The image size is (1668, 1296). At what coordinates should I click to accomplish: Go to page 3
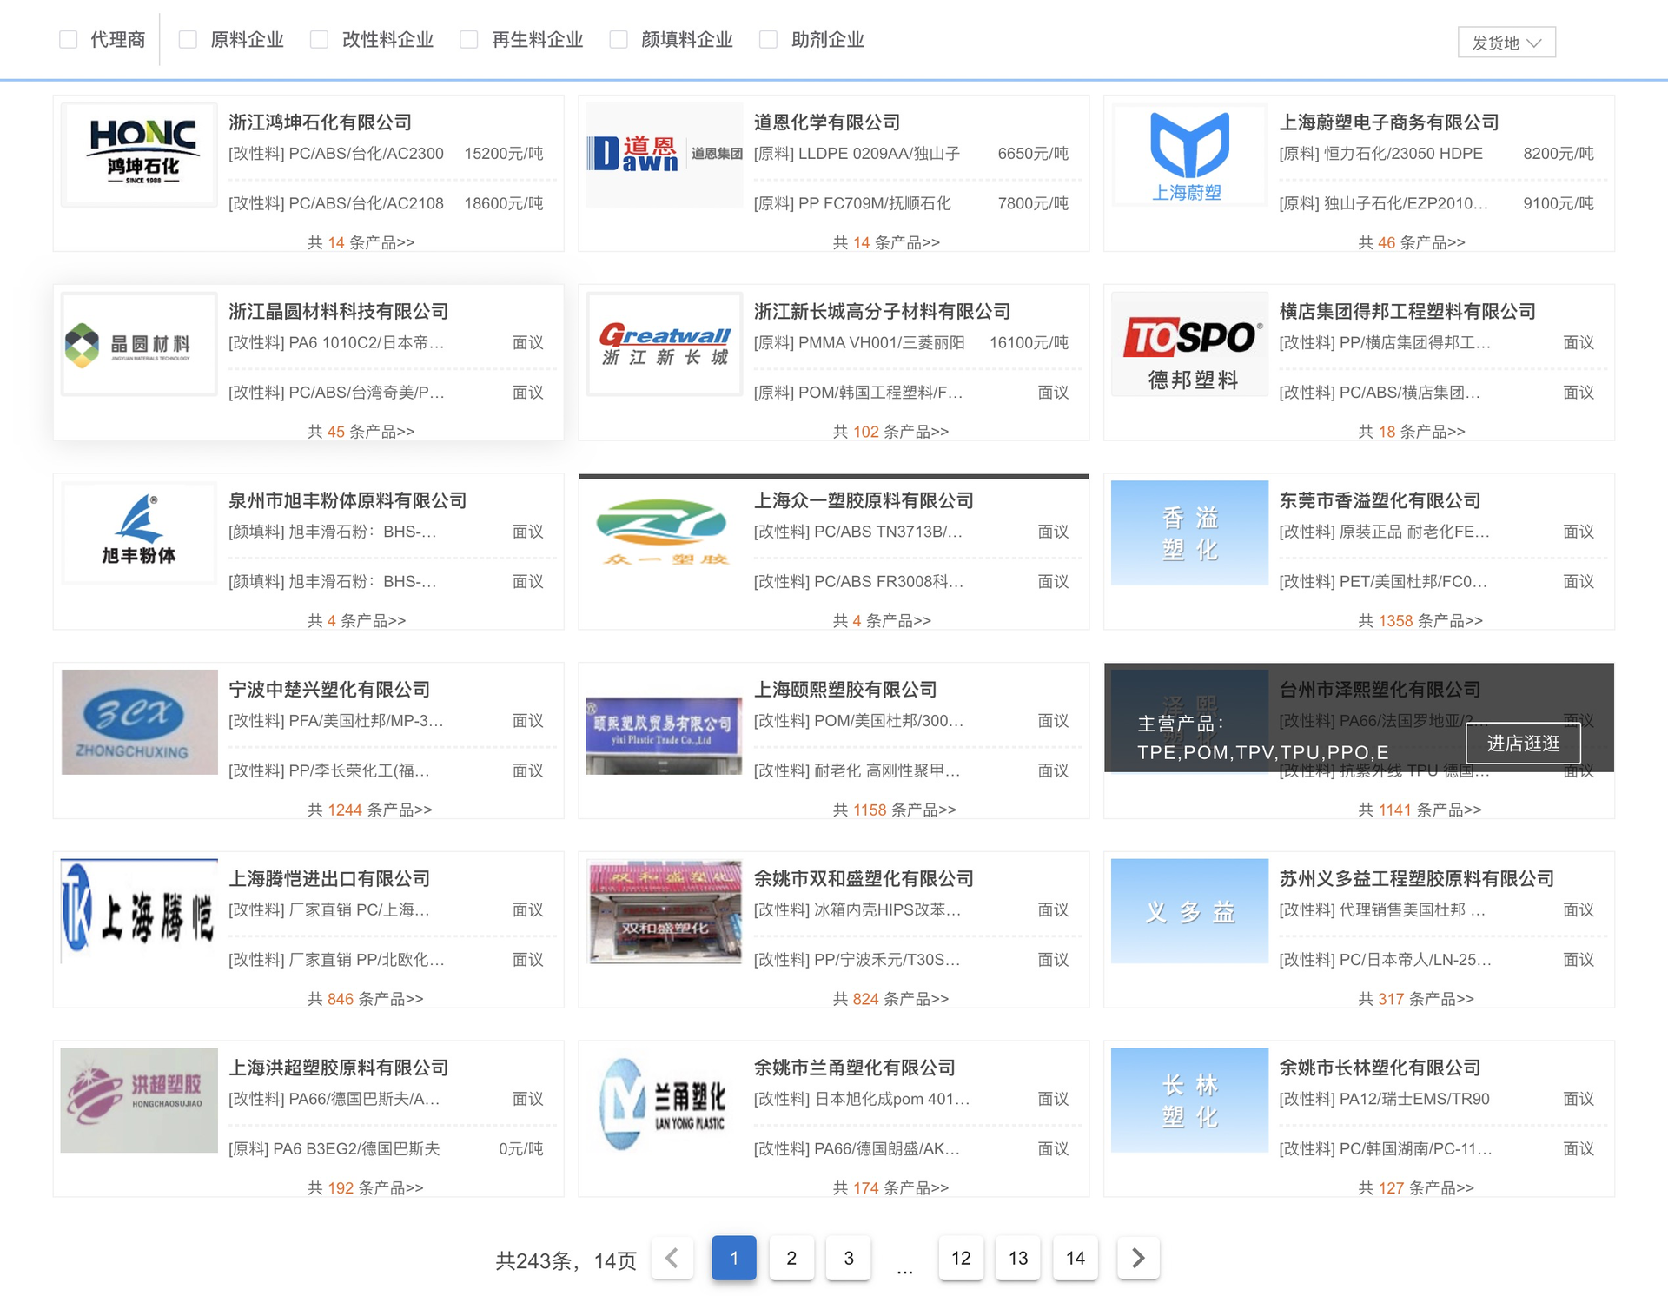[849, 1258]
